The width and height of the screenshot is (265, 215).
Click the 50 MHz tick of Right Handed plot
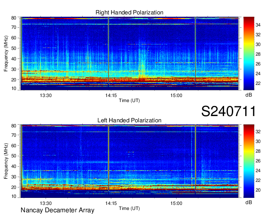coord(14,48)
